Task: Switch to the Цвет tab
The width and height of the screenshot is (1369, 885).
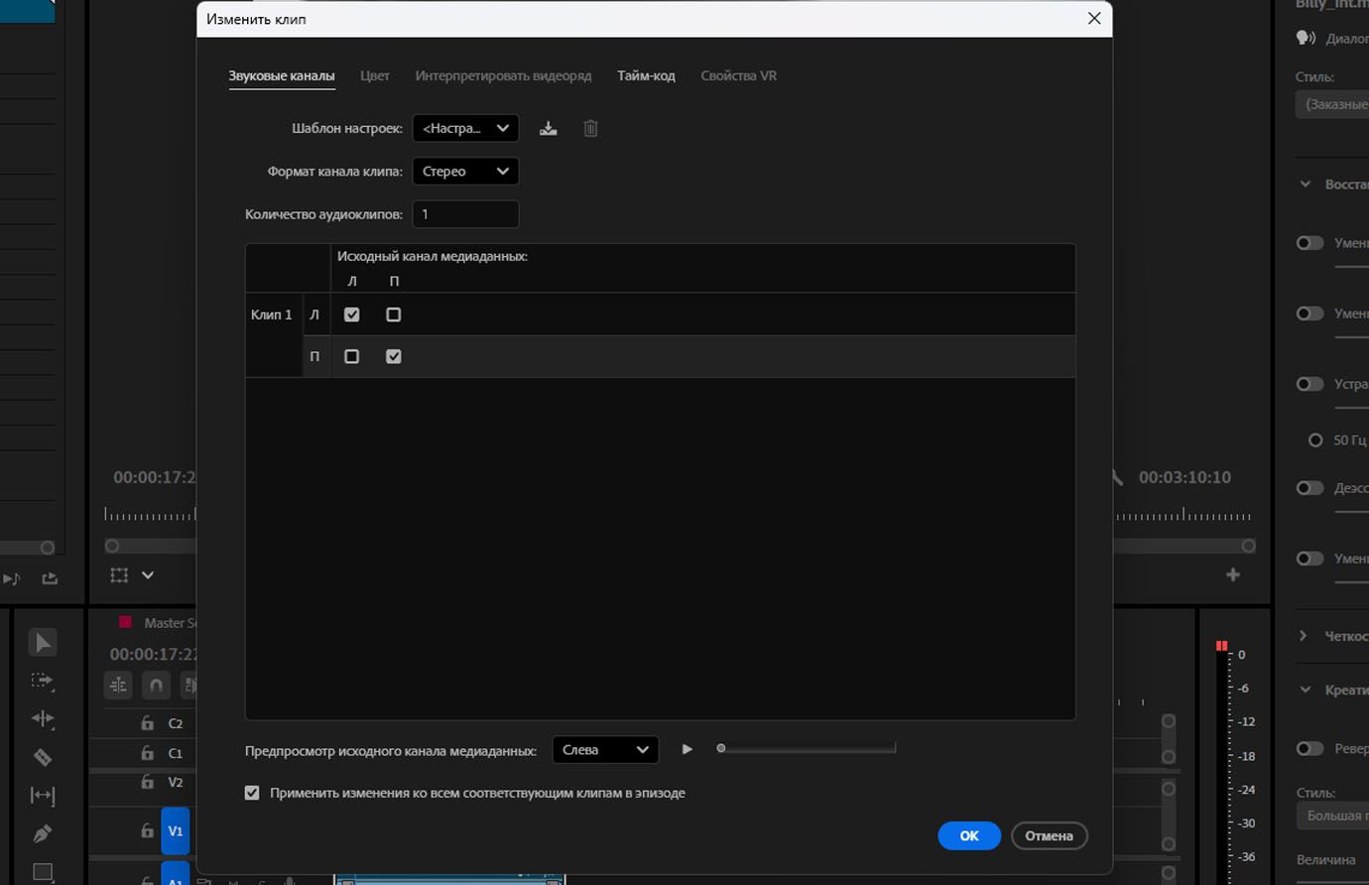Action: (x=374, y=74)
